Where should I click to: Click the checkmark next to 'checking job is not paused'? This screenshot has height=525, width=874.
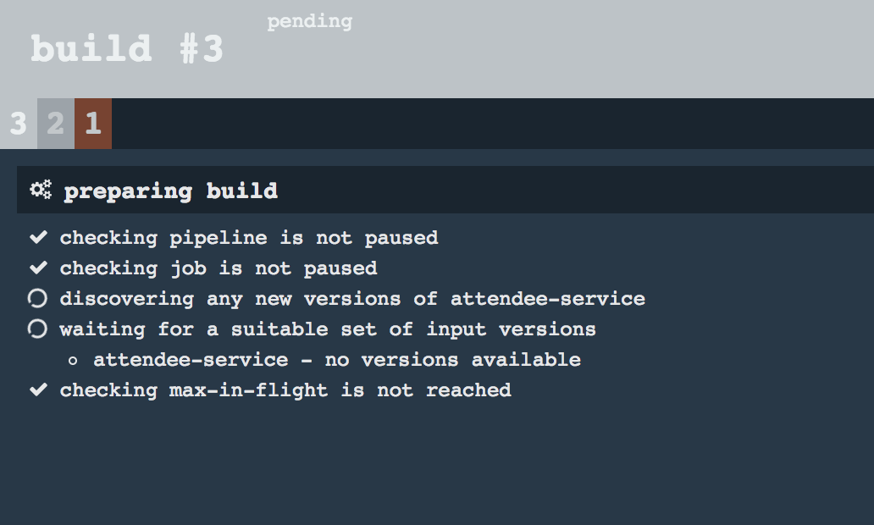tap(37, 268)
